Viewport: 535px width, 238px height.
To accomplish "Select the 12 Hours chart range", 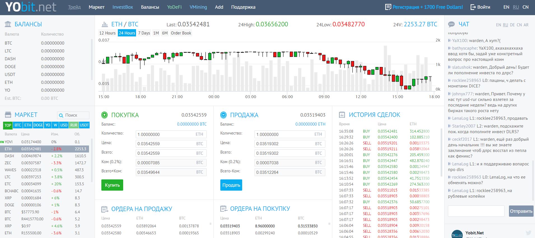I will (x=108, y=33).
